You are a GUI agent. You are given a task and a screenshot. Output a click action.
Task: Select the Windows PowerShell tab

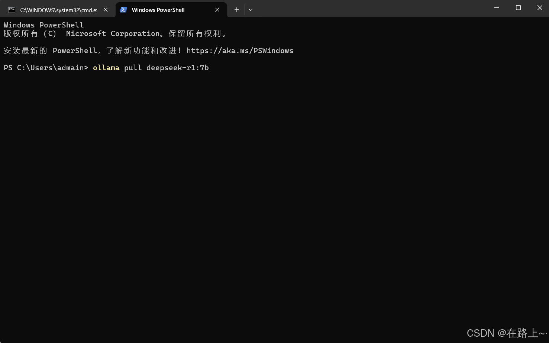tap(171, 10)
